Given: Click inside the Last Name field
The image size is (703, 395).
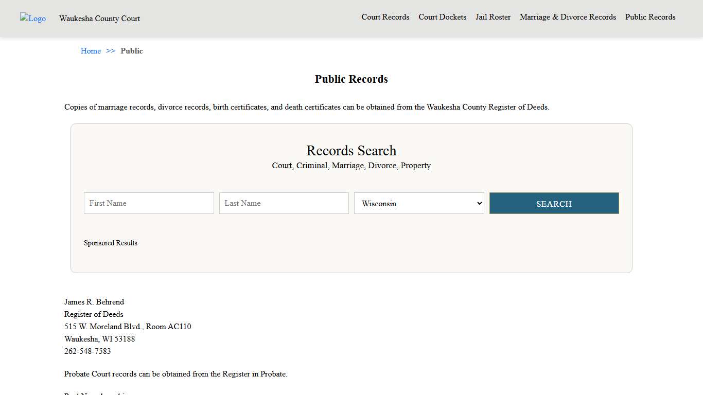Looking at the screenshot, I should point(284,203).
